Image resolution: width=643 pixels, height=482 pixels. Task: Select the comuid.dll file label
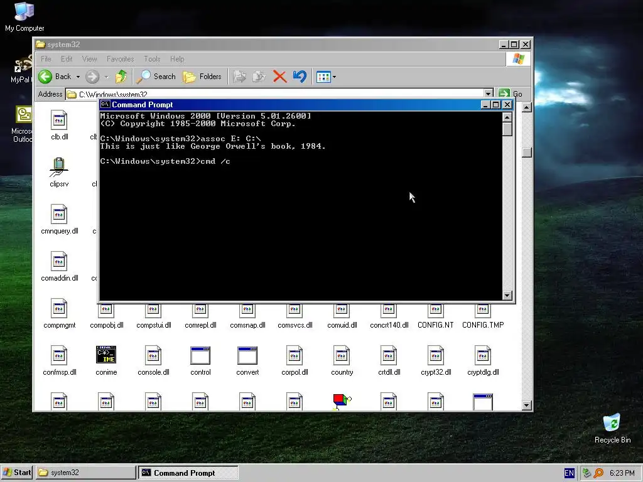342,325
